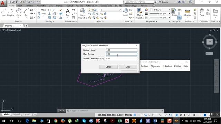Click the Contour Interval field
The image size is (221, 124).
tap(122, 50)
